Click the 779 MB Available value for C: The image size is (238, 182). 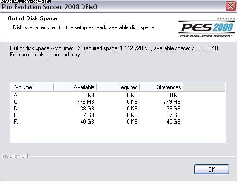tap(85, 102)
